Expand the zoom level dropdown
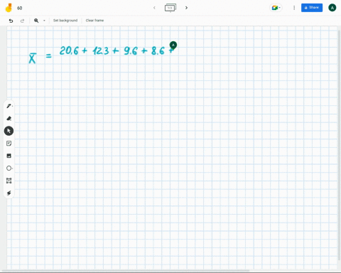341x273 pixels. (44, 21)
